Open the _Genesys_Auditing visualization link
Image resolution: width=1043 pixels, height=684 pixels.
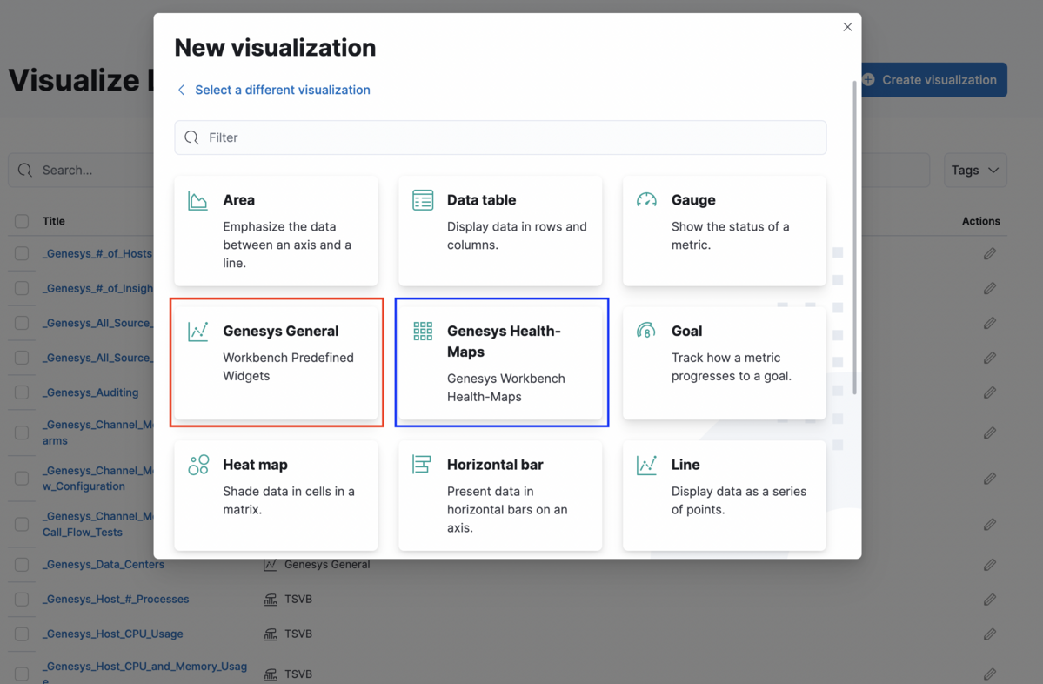coord(90,392)
